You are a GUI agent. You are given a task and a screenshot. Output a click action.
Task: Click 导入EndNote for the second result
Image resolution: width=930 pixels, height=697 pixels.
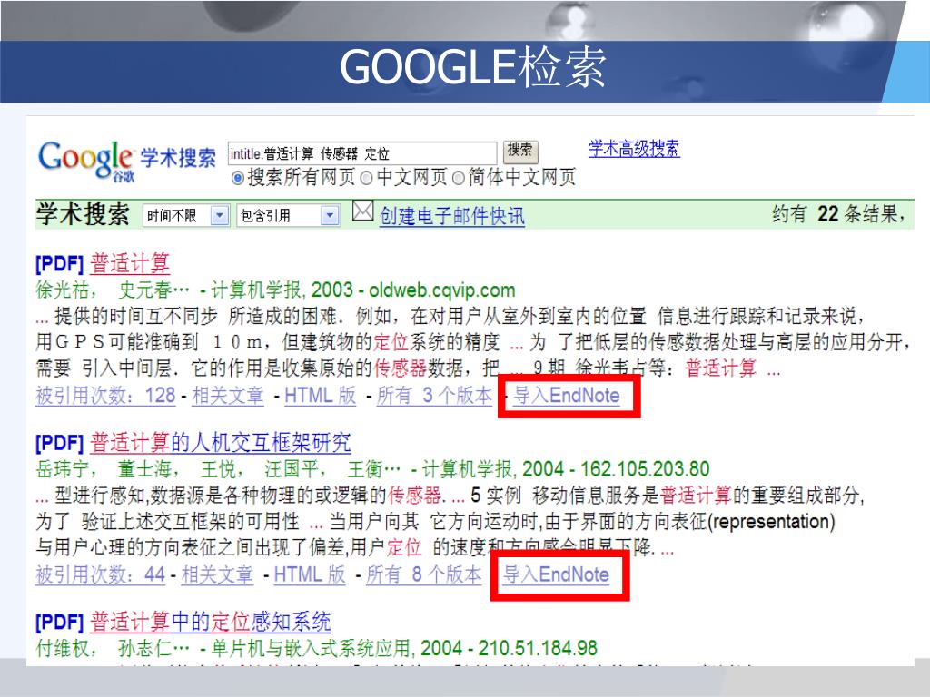[556, 574]
